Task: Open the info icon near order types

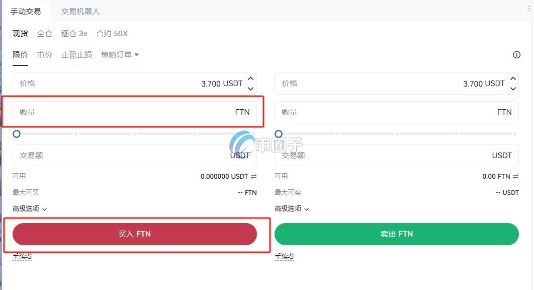Action: [516, 55]
